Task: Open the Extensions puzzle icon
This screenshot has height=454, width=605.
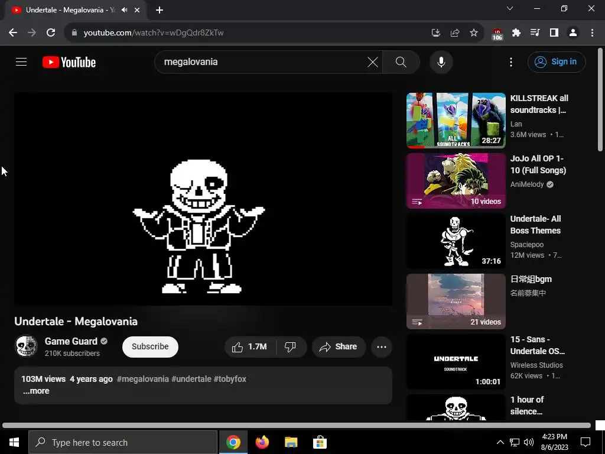Action: pos(516,33)
